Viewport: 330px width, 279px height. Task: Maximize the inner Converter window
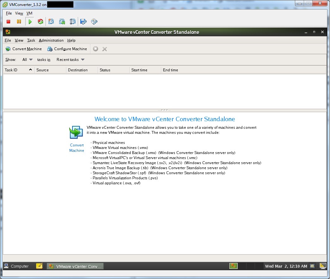pyautogui.click(x=314, y=32)
